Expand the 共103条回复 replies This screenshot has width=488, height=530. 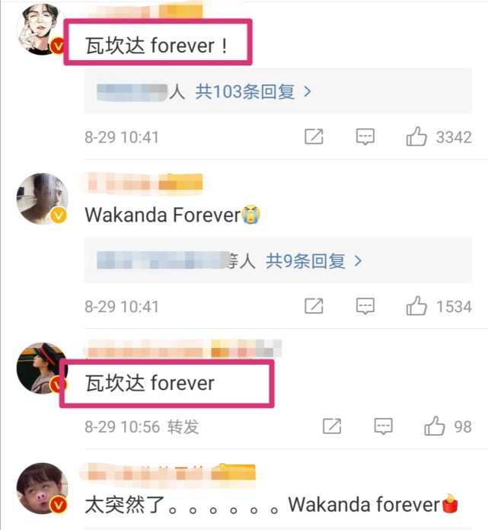tap(245, 91)
